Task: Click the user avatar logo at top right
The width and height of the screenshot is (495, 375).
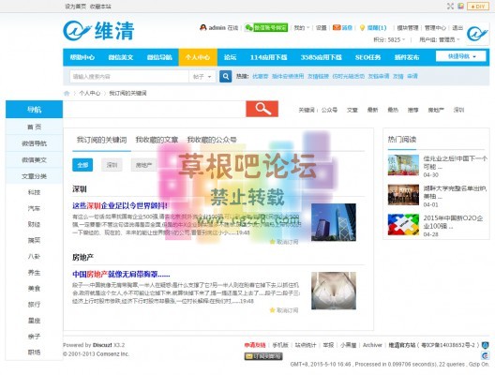Action: pyautogui.click(x=476, y=33)
